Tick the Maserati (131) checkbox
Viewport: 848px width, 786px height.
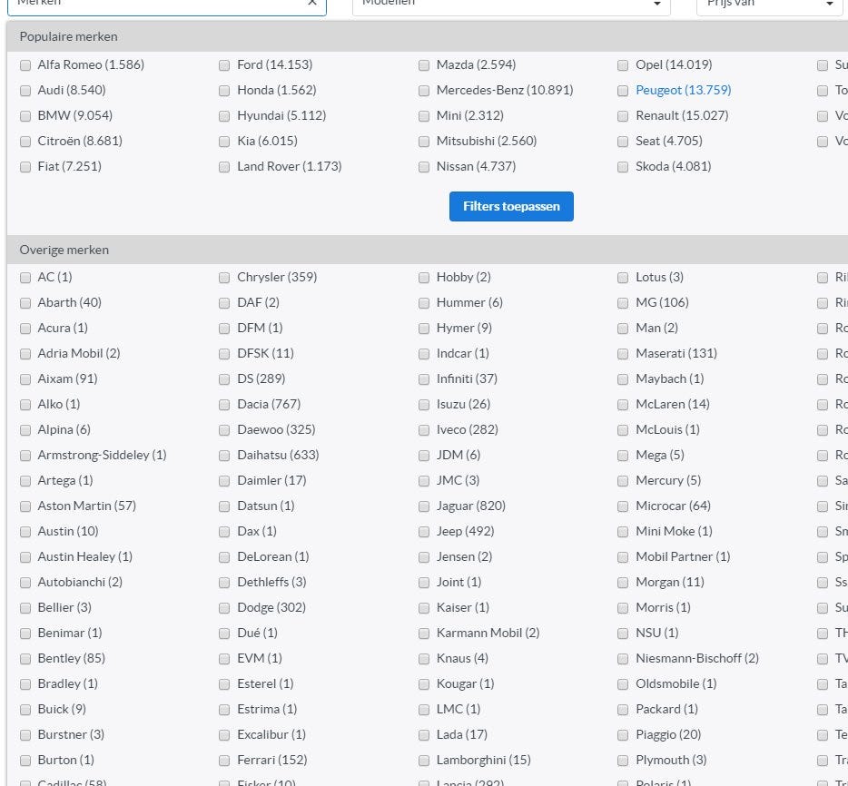(623, 354)
